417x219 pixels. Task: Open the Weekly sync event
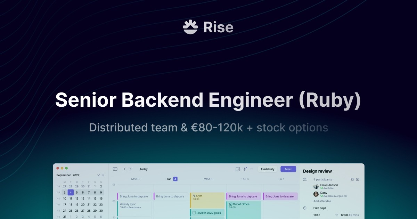pos(134,209)
